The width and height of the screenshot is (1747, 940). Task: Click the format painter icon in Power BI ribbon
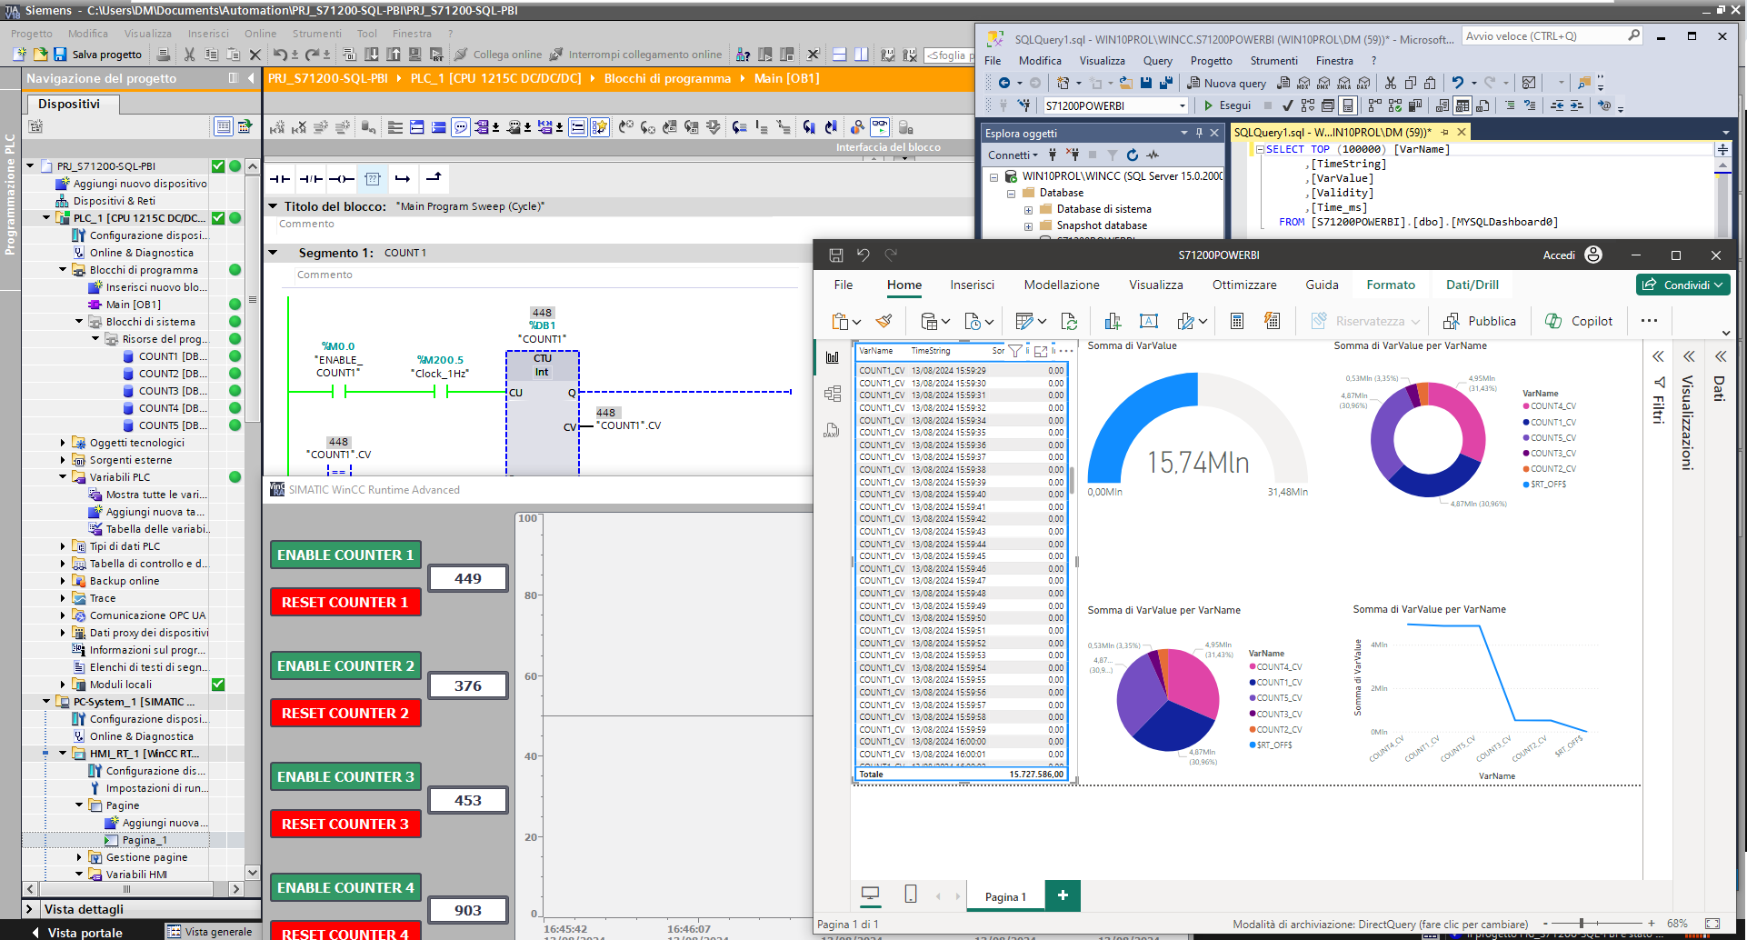pyautogui.click(x=883, y=321)
